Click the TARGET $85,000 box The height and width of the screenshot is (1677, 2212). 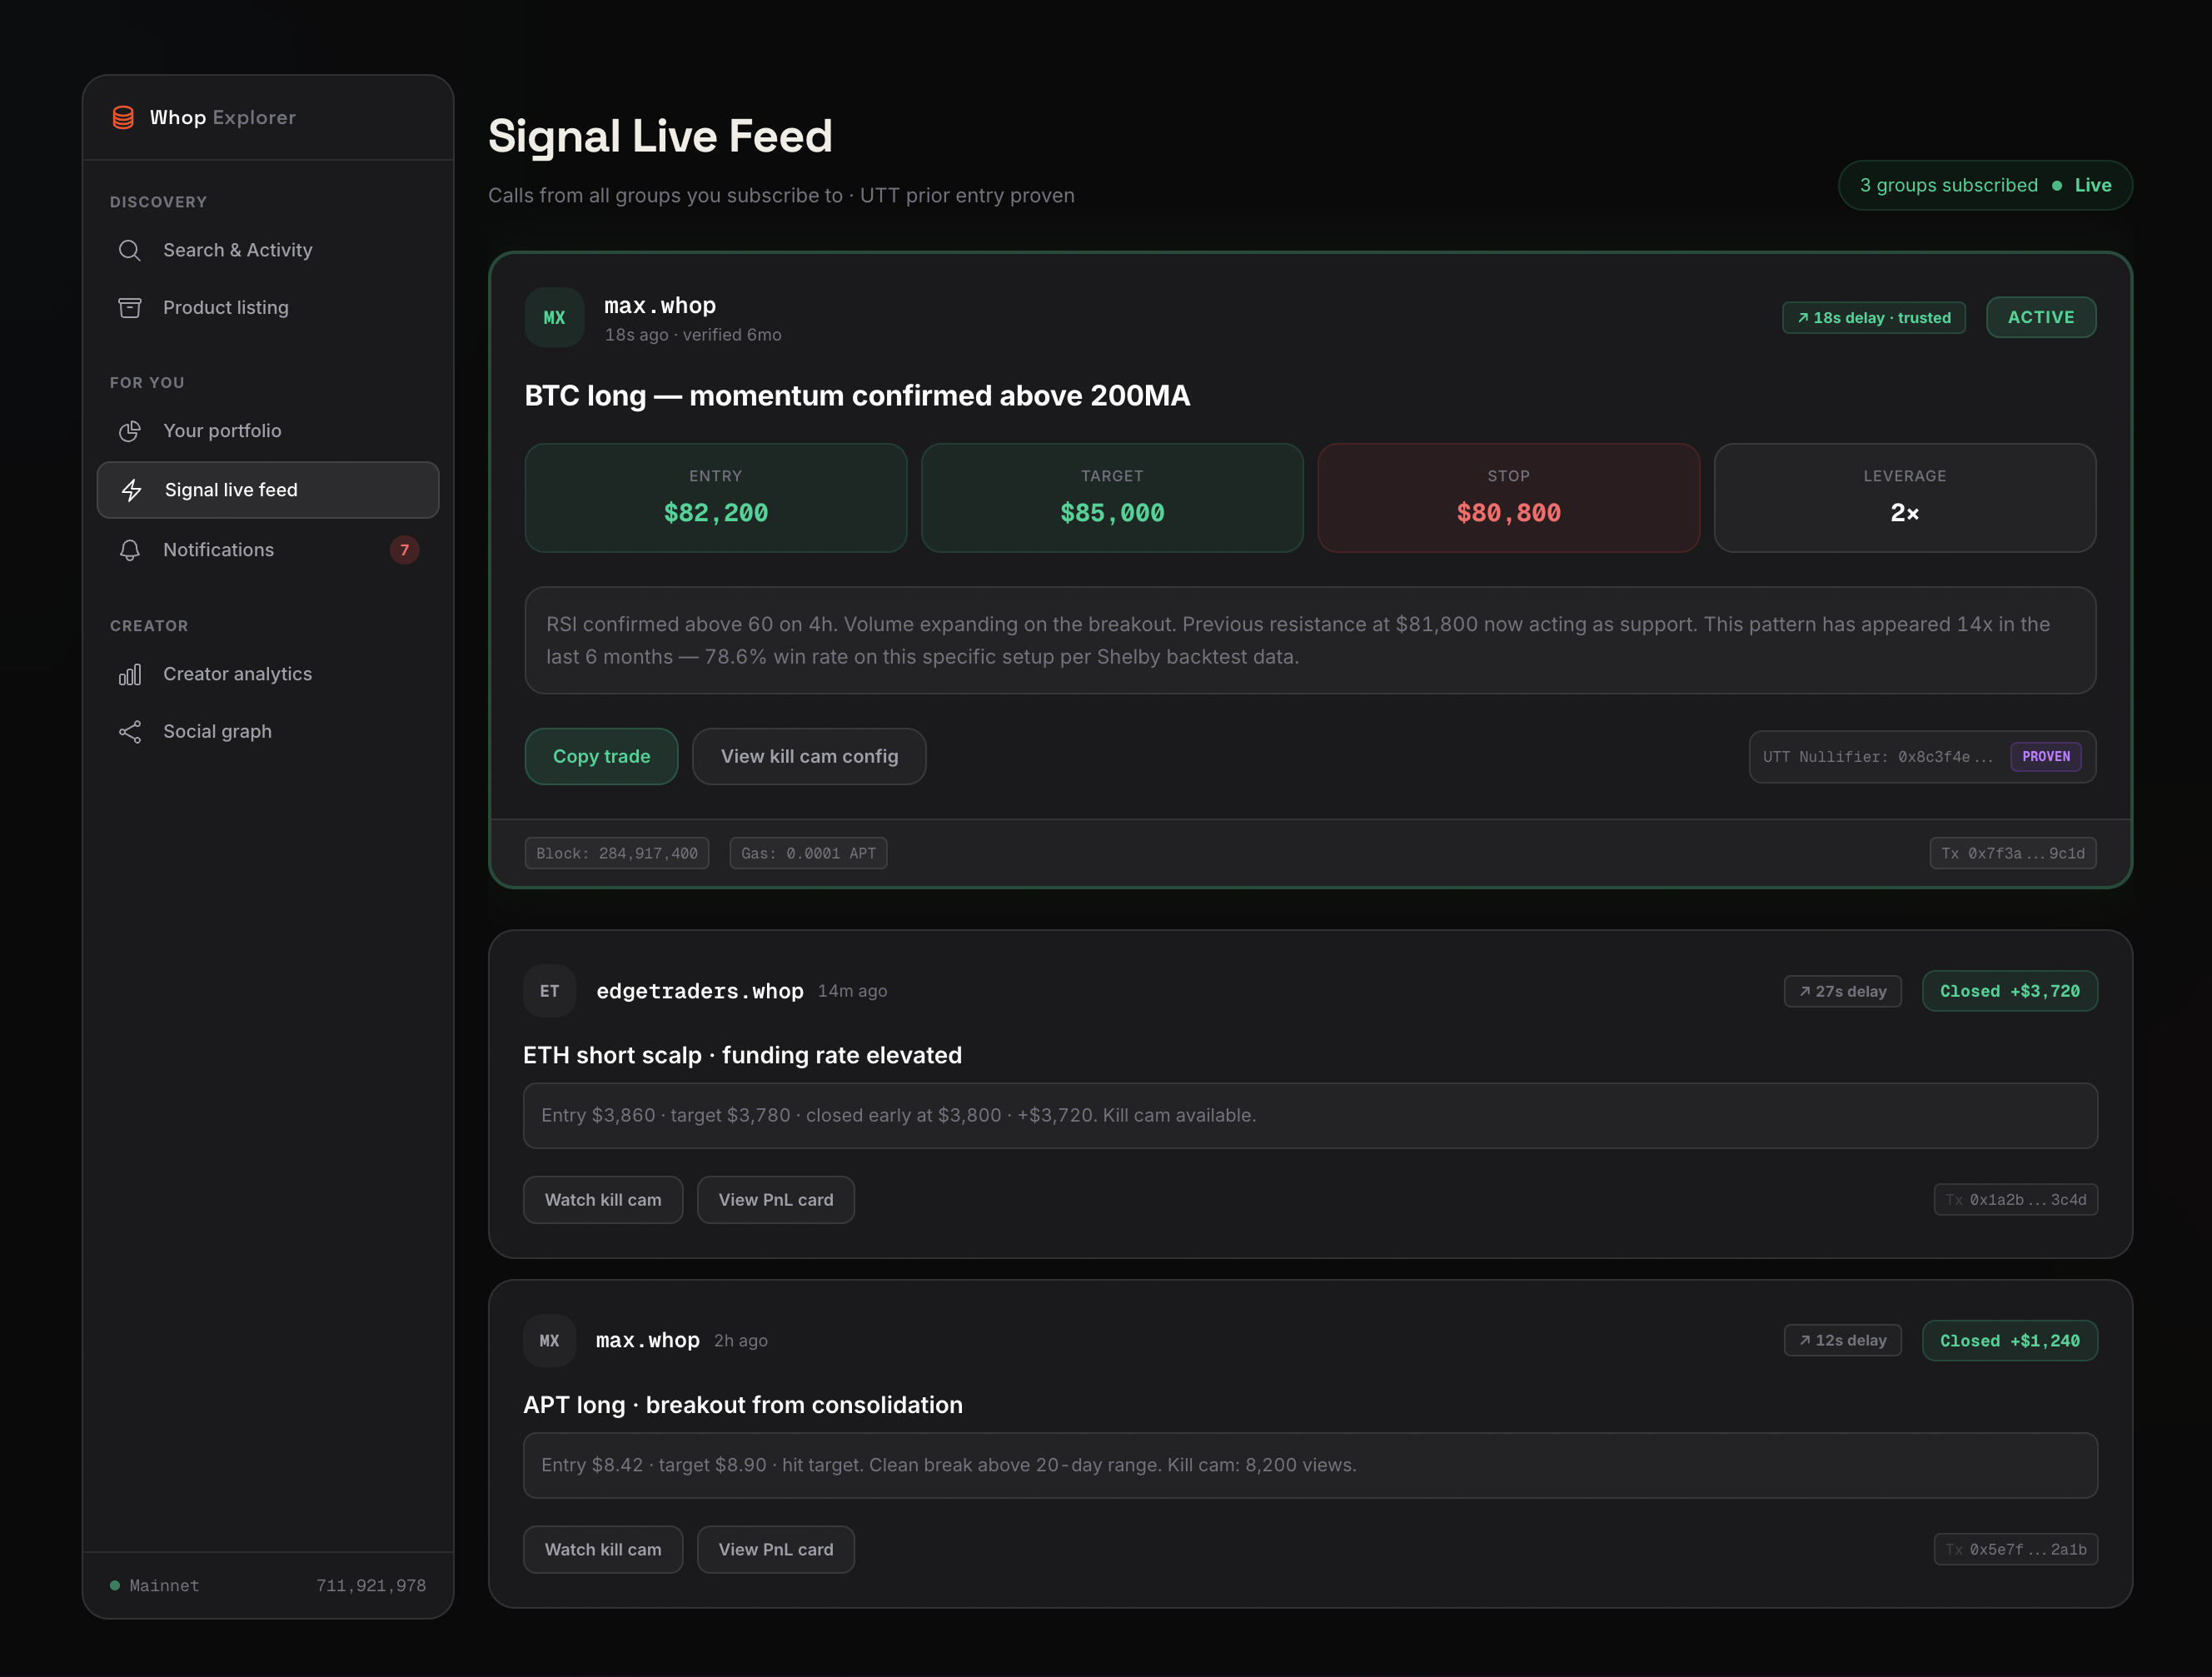(1112, 498)
